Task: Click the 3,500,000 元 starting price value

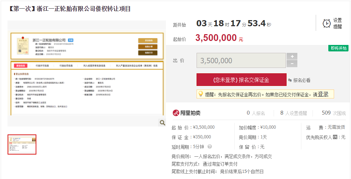Action: tap(219, 38)
